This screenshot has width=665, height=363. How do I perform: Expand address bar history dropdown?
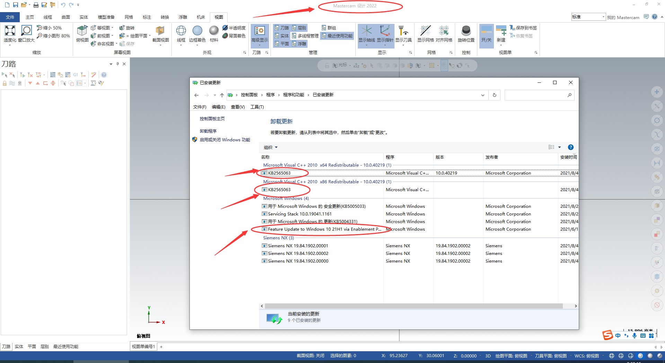482,95
